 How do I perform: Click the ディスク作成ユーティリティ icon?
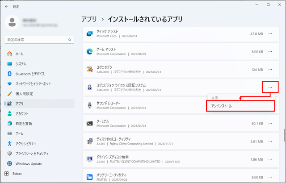[x=89, y=141]
